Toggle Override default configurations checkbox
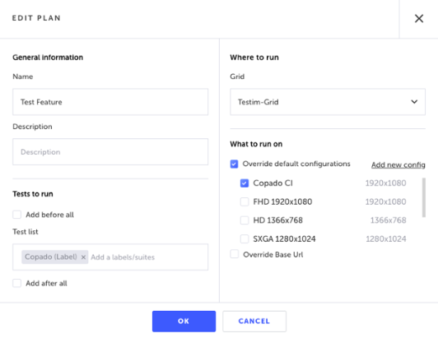This screenshot has height=338, width=438. (x=234, y=164)
